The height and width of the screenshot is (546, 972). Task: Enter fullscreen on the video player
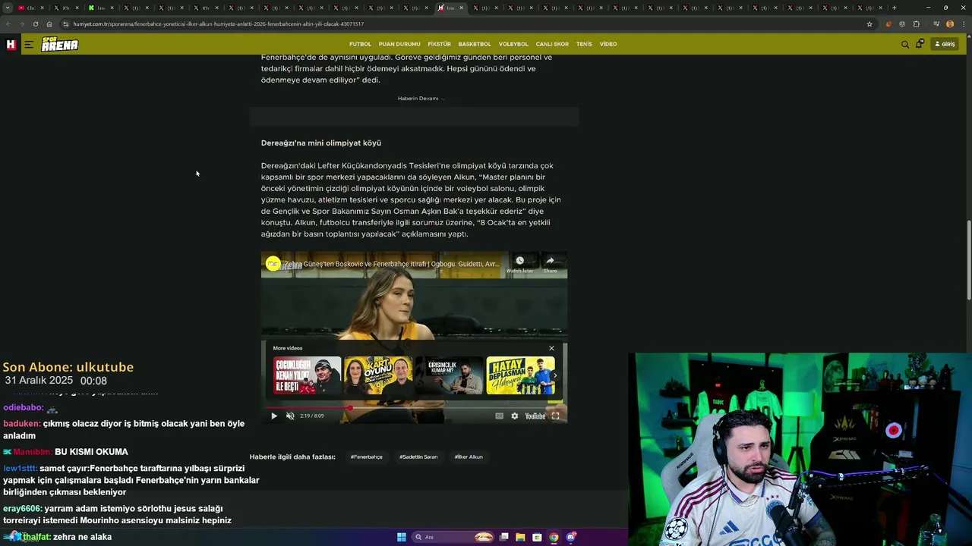coord(556,416)
